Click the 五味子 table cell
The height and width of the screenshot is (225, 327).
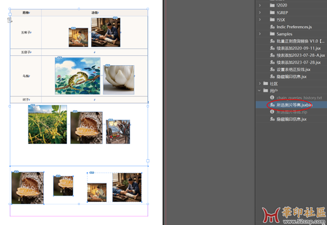point(25,33)
